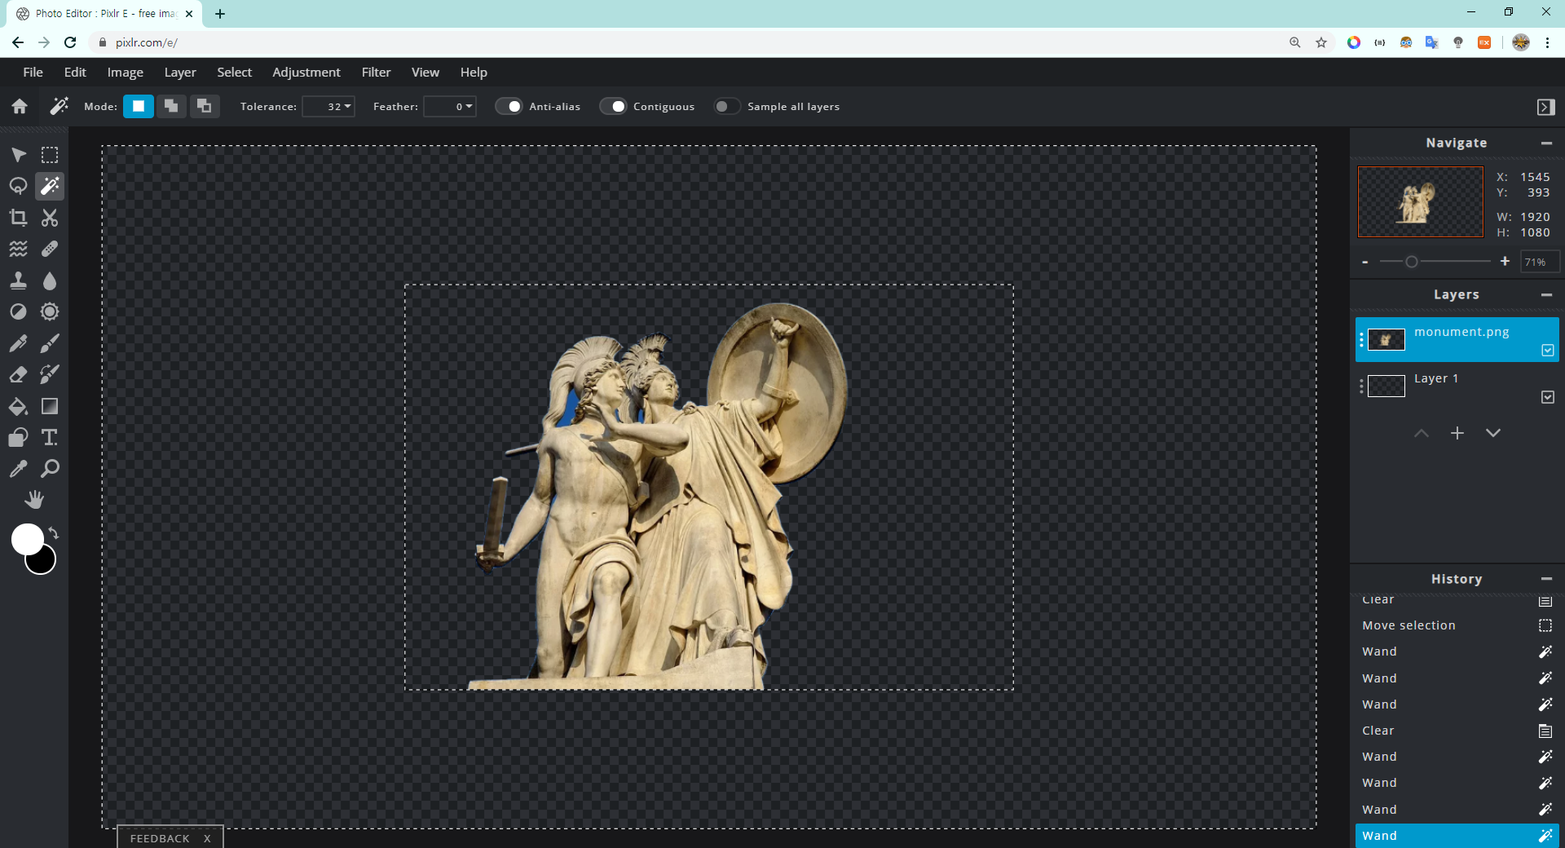Select the Sponge/Color tool

(x=50, y=311)
